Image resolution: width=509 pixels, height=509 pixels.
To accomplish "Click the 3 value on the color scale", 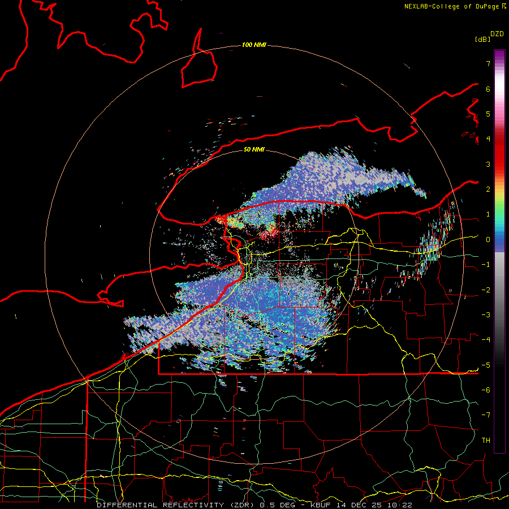I will [488, 164].
